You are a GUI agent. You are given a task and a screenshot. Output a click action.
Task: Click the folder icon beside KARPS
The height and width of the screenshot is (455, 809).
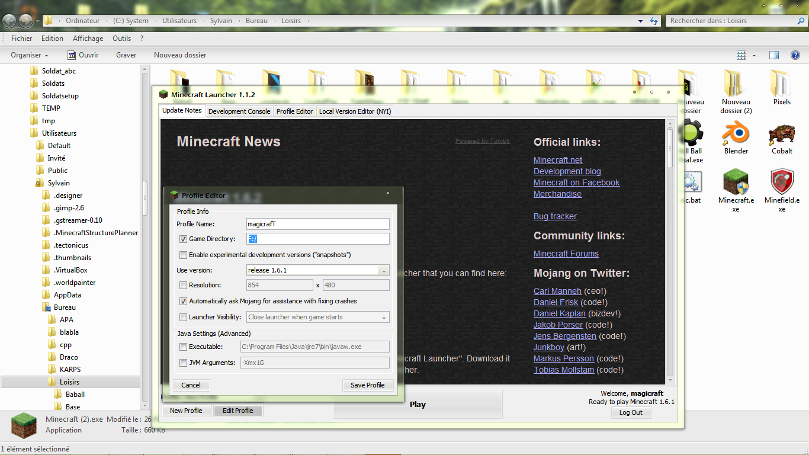(x=52, y=370)
